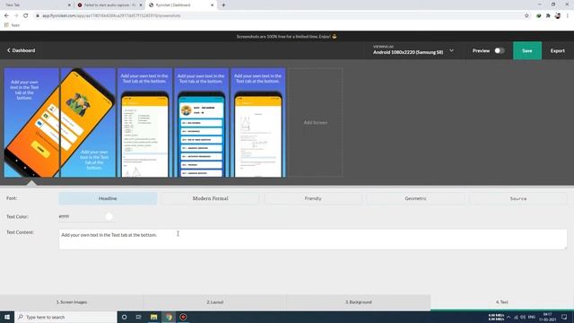
Task: Toggle the Preview switch
Action: 499,50
